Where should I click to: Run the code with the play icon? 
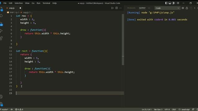(112, 8)
